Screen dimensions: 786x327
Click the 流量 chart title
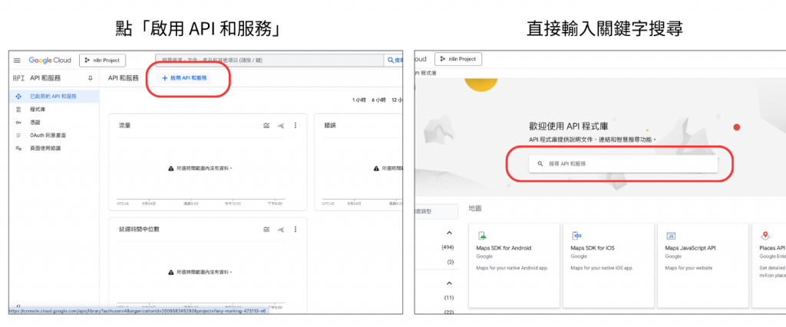click(125, 126)
